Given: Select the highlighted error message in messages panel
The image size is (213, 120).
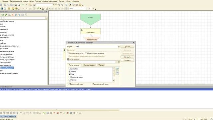Looking at the screenshot, I should (x=106, y=89).
